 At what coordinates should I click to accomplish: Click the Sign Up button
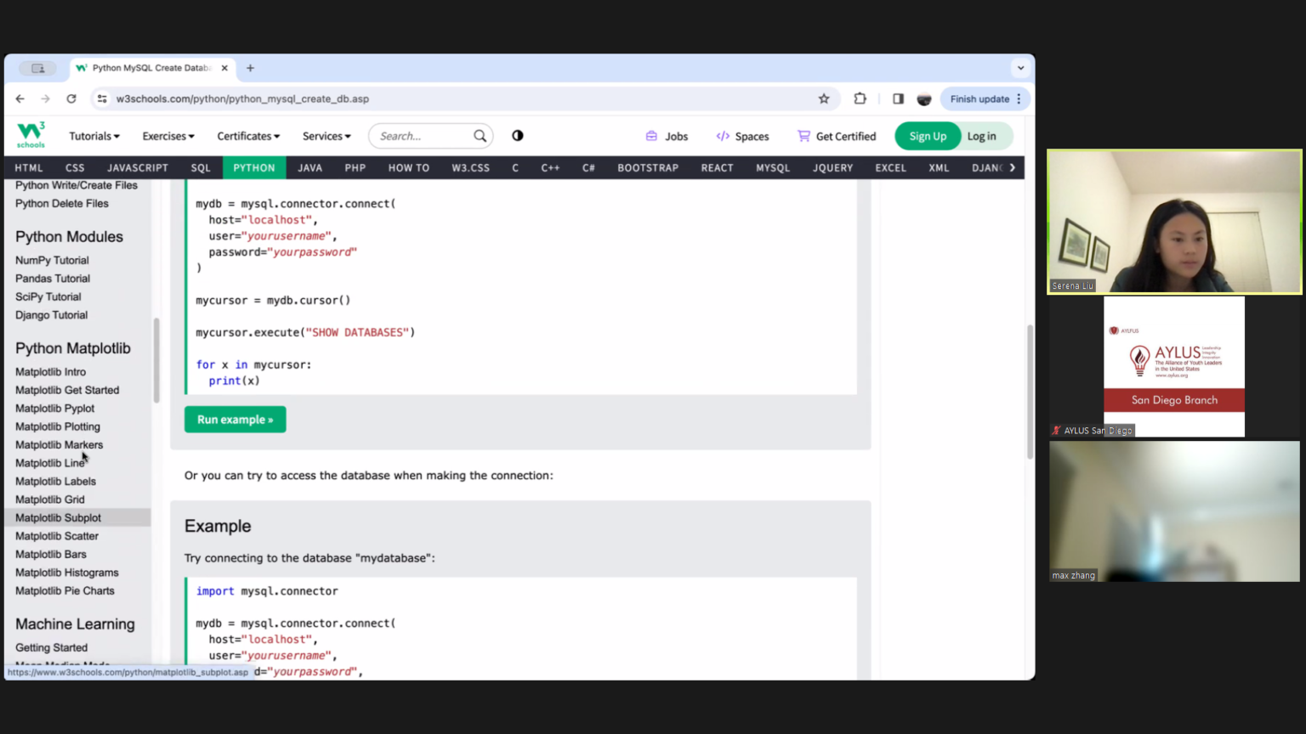[x=928, y=136]
